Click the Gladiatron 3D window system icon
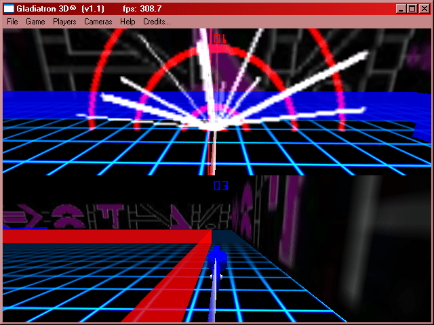This screenshot has width=434, height=325. (9, 9)
